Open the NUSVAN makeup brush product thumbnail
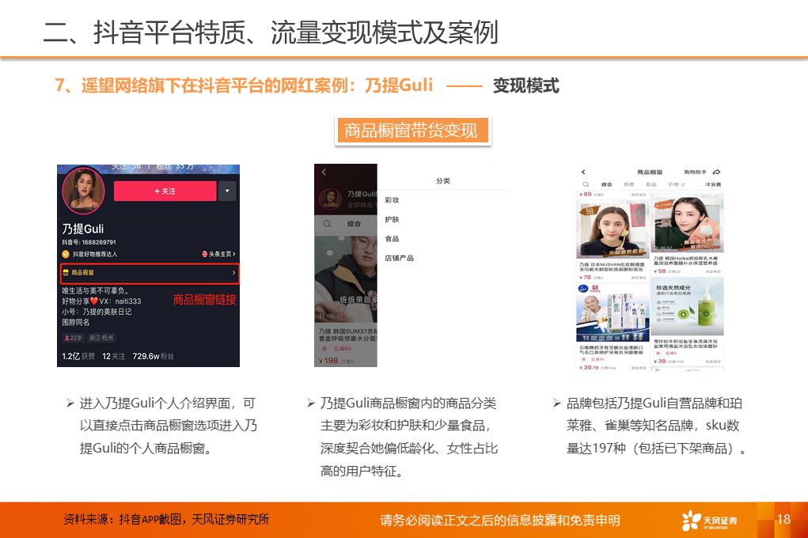This screenshot has width=808, height=538. [613, 229]
